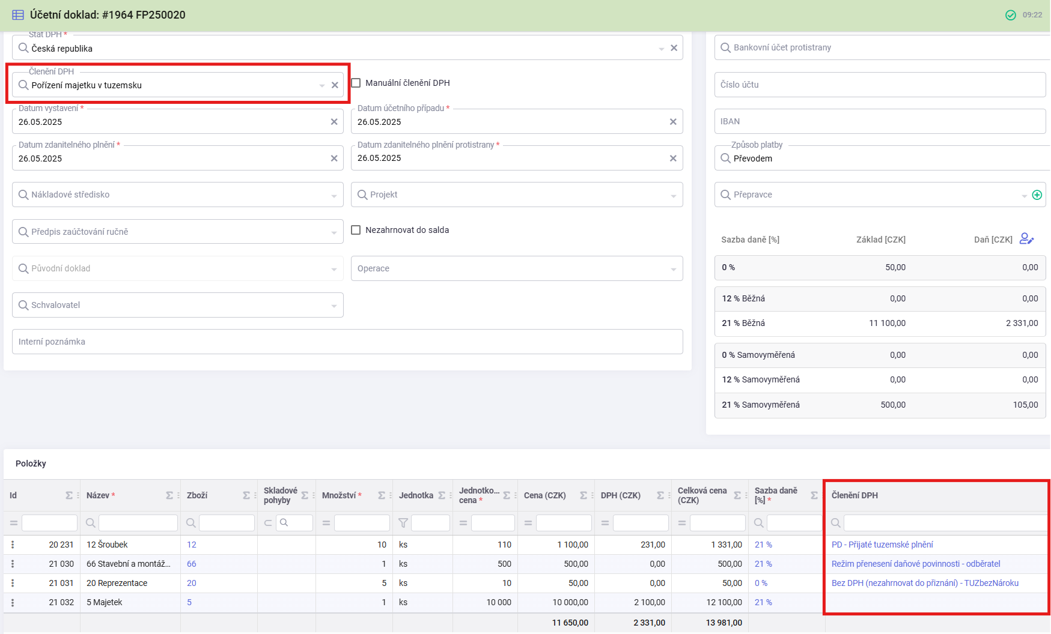Click the Číslo účtu input field
Image resolution: width=1051 pixels, height=634 pixels.
point(880,85)
